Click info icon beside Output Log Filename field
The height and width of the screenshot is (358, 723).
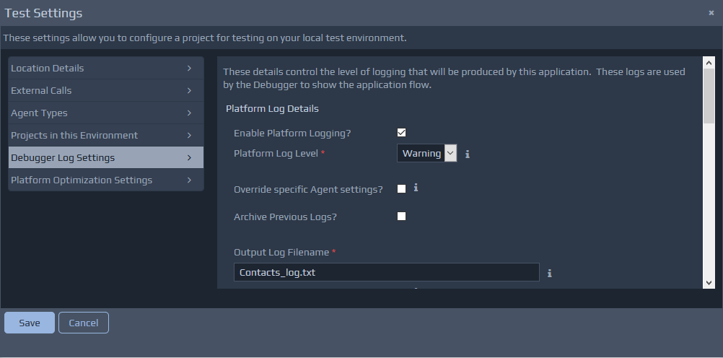point(549,273)
